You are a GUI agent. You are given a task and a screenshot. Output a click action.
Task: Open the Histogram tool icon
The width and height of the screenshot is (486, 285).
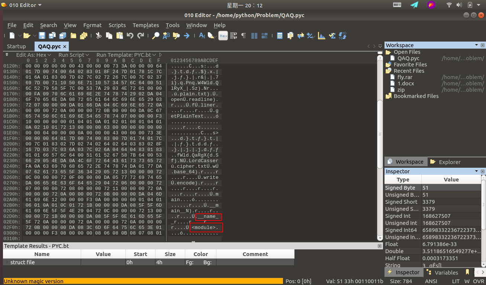322,36
